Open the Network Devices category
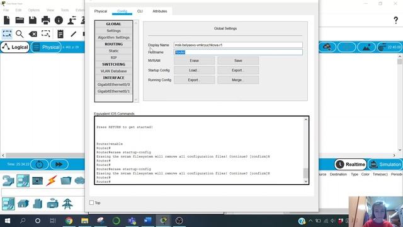Screen dimensions: 403x227 (8, 180)
